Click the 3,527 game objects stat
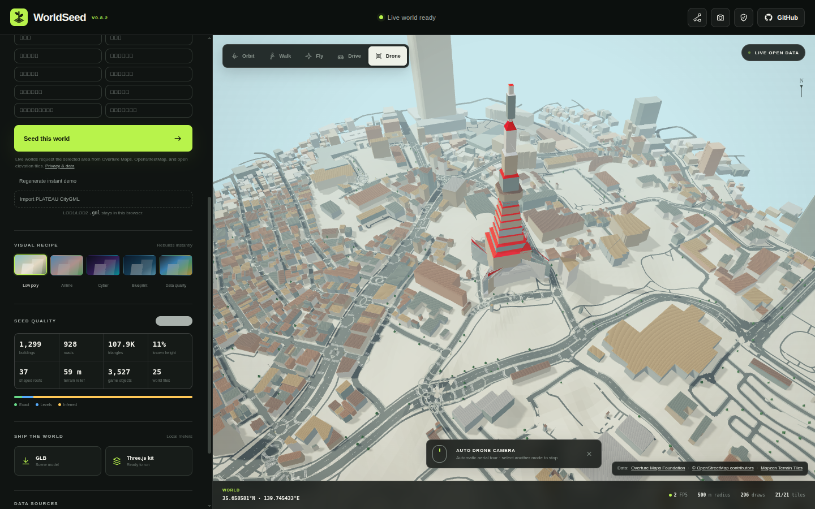The height and width of the screenshot is (509, 815). coord(126,375)
